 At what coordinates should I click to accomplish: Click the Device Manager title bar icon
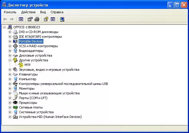tap(4, 5)
